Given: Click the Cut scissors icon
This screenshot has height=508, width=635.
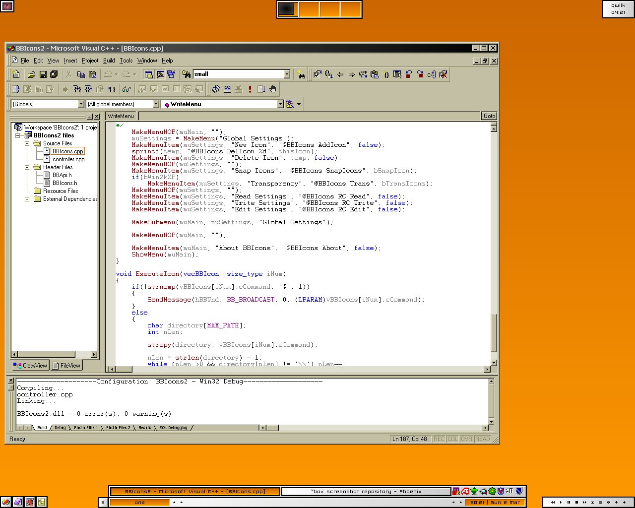Looking at the screenshot, I should tap(68, 74).
